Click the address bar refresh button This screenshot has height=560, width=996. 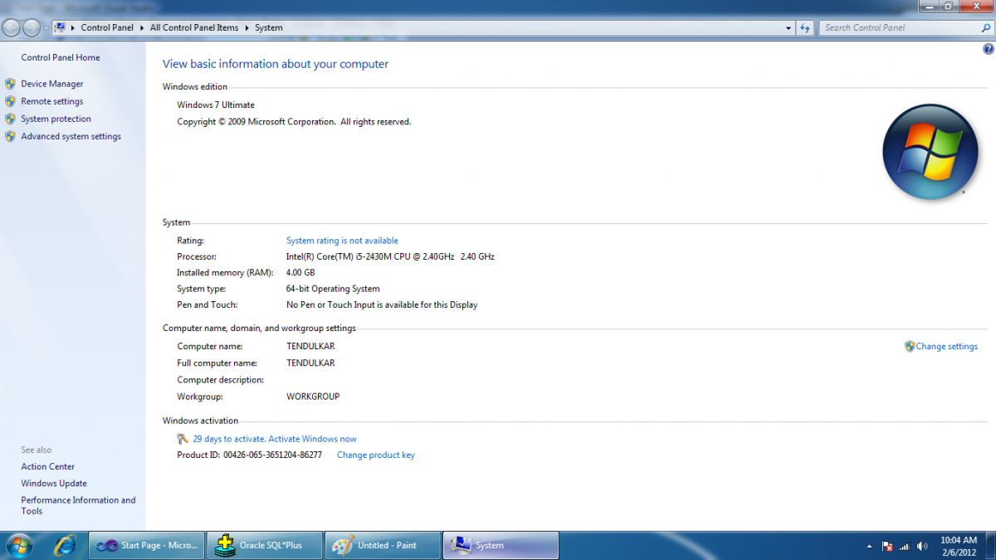[804, 27]
